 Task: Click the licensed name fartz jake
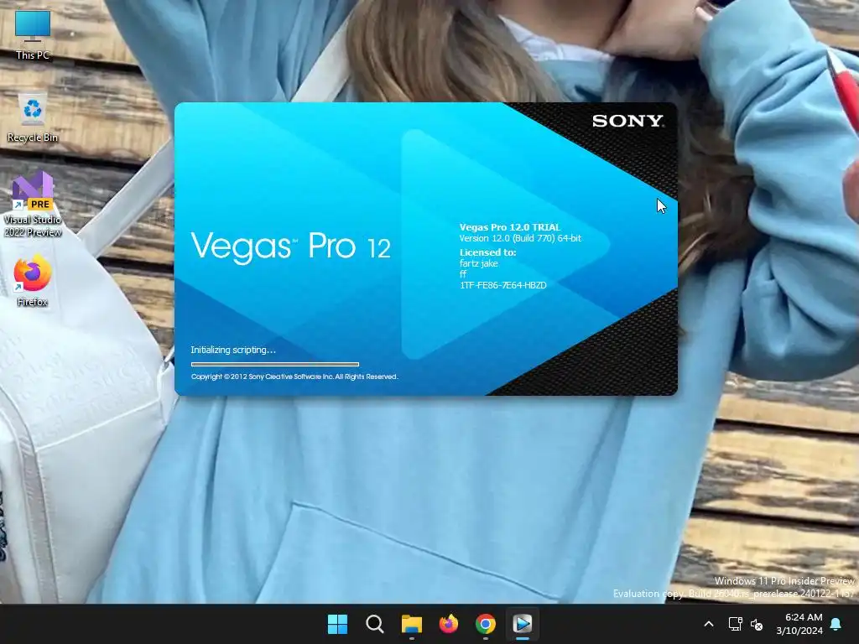pyautogui.click(x=479, y=263)
